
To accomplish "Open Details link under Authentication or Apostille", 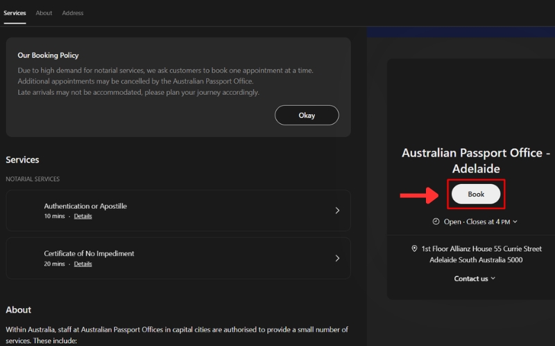I will 83,217.
